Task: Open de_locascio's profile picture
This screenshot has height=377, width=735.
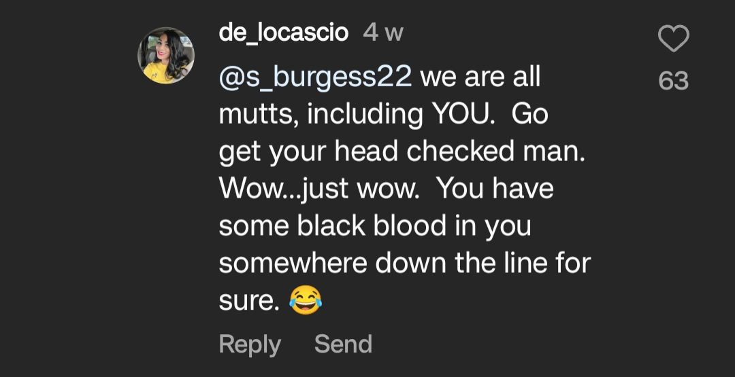Action: tap(166, 56)
